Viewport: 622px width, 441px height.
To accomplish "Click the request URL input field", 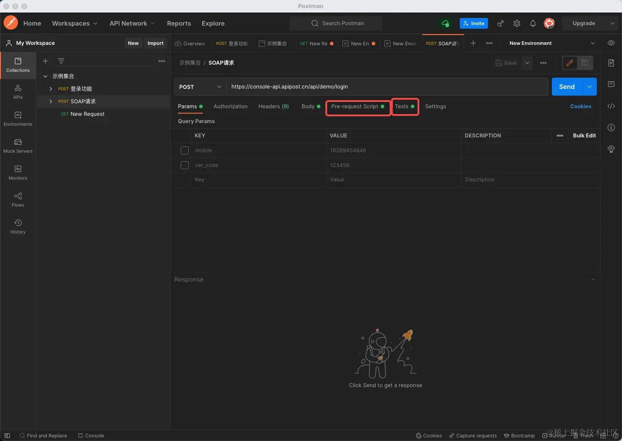I will click(387, 87).
